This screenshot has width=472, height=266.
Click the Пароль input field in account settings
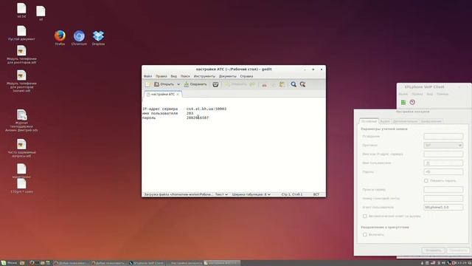tap(443, 172)
